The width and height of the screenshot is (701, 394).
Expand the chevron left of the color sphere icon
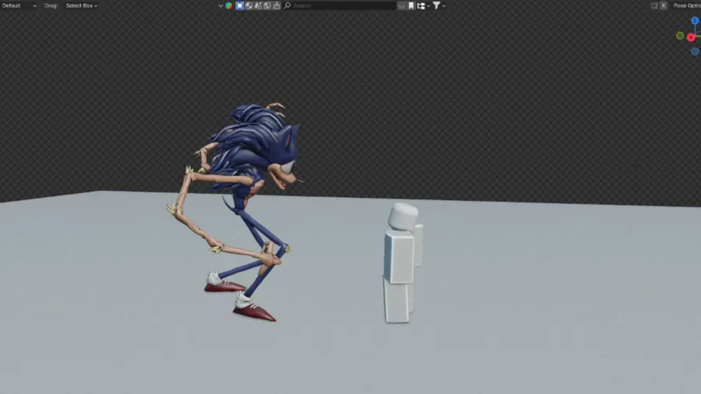(220, 5)
